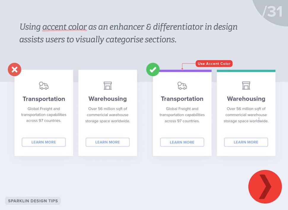Click Learn More on the plain Warehousing card
Screen dimensions: 288x210
(108, 142)
